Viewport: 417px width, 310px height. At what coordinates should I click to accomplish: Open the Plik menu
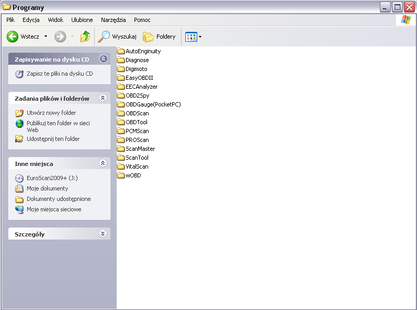point(10,20)
